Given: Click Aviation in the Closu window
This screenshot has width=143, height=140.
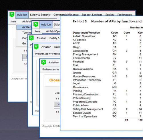Looking at the screenshot, I should coord(54,63).
